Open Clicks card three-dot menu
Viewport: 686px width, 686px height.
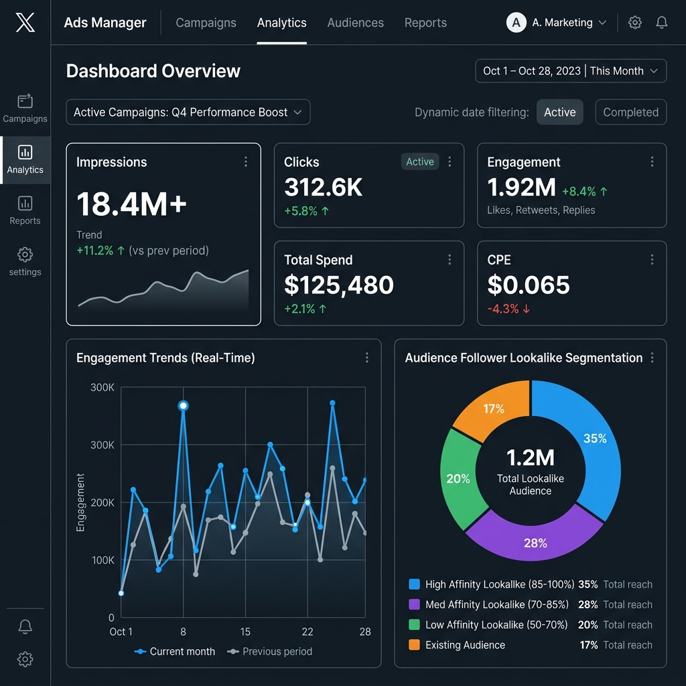pos(450,162)
